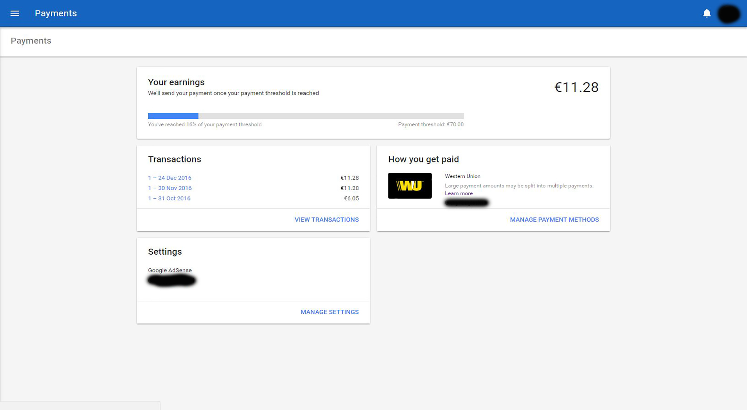The width and height of the screenshot is (747, 410).
Task: Open the hamburger navigation menu
Action: pyautogui.click(x=15, y=13)
